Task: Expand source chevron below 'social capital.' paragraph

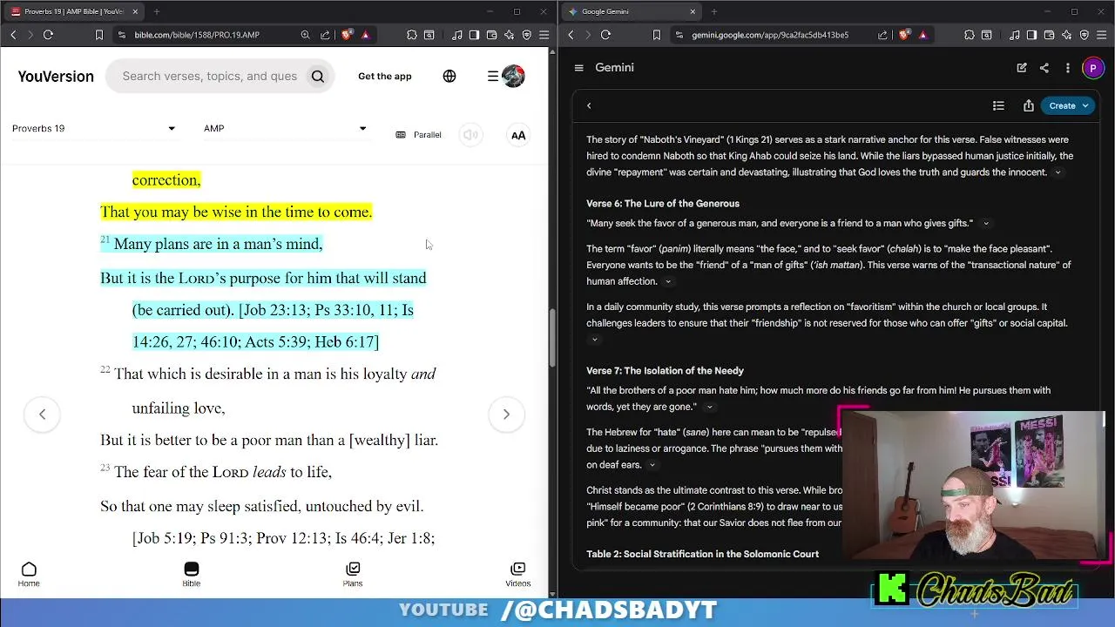Action: 594,340
